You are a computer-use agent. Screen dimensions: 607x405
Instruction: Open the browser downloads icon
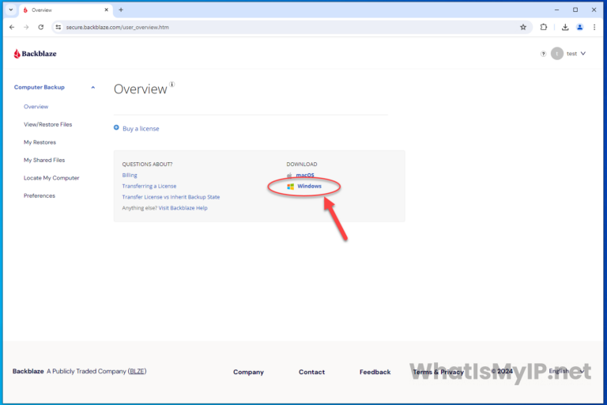565,27
